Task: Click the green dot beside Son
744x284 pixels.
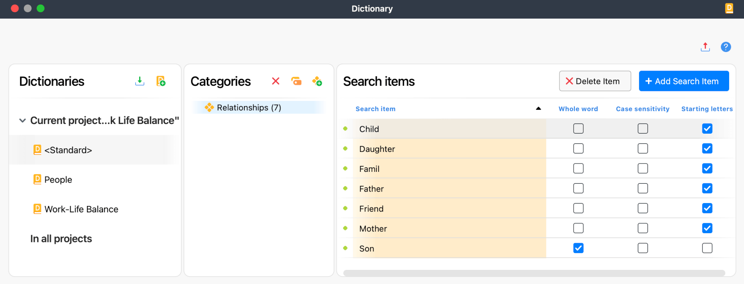Action: point(345,248)
